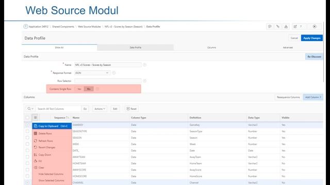Screen dimensions: 330x185
Task: Click the run application play icon
Action: pos(315,27)
